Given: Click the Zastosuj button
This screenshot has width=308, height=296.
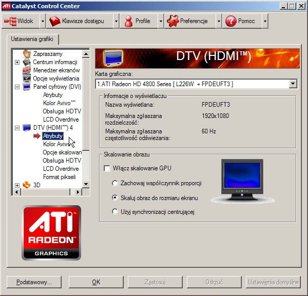Looking at the screenshot, I should point(155,282).
